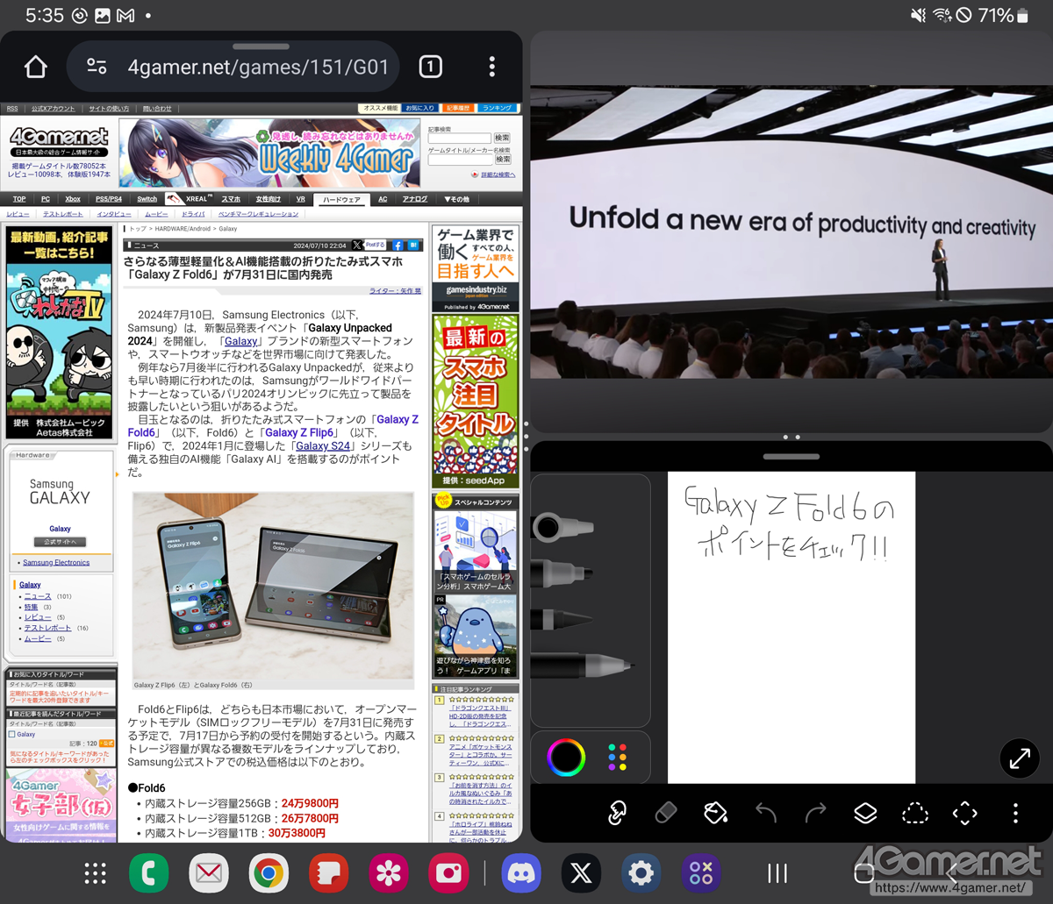Launch Discord from the taskbar

tap(521, 873)
